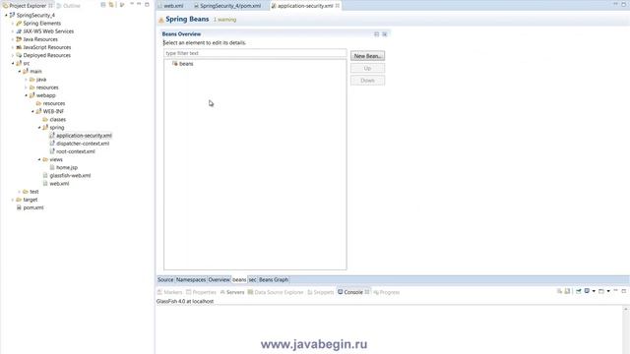Focus the type filter text field
630x354 pixels.
[x=255, y=53]
